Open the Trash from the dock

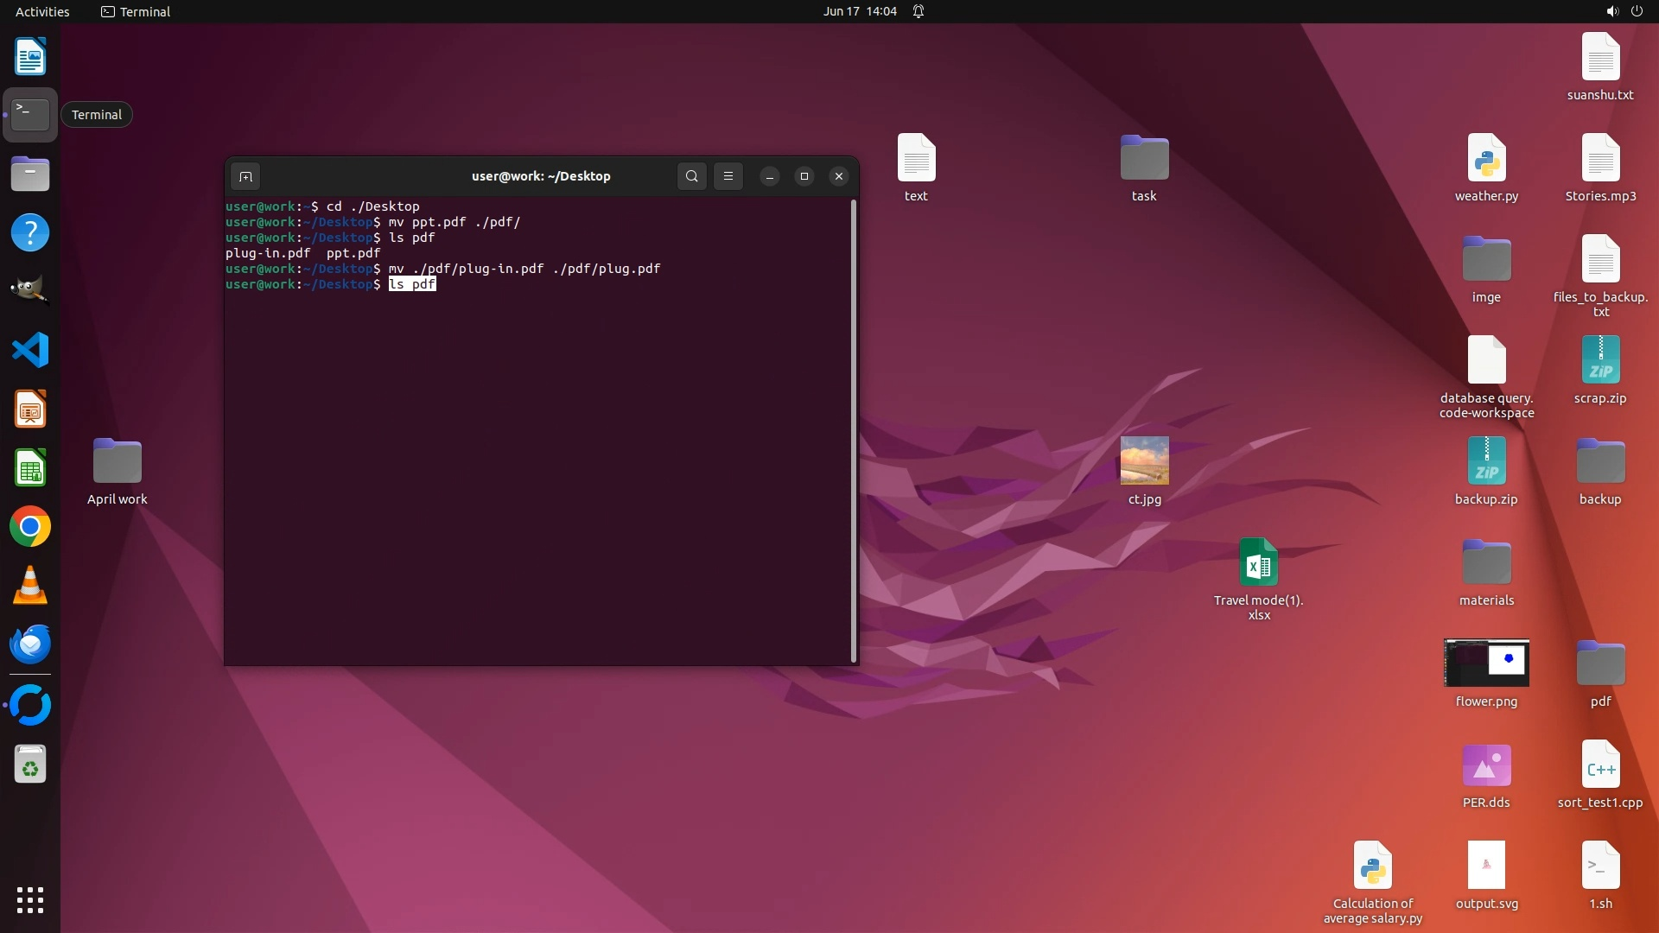(30, 765)
